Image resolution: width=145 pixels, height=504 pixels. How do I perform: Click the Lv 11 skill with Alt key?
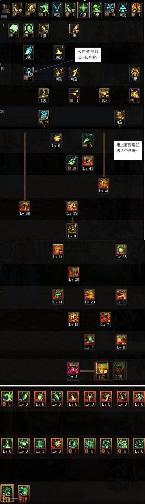[x=121, y=342]
